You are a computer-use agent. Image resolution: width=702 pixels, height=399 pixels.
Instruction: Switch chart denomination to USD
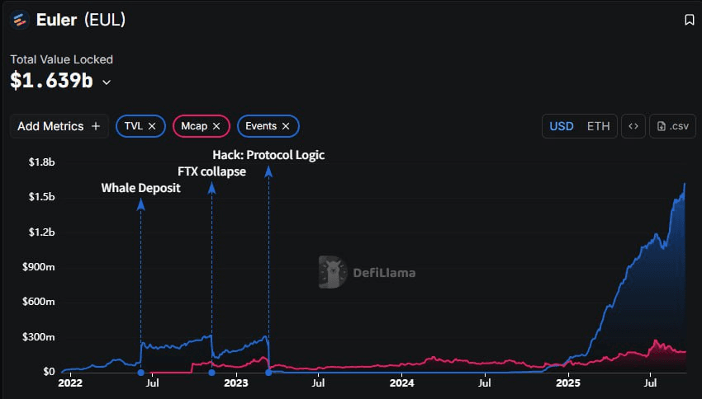point(562,126)
